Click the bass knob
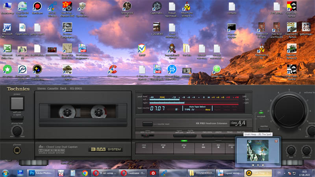The height and width of the screenshot is (177, 315). (291, 150)
